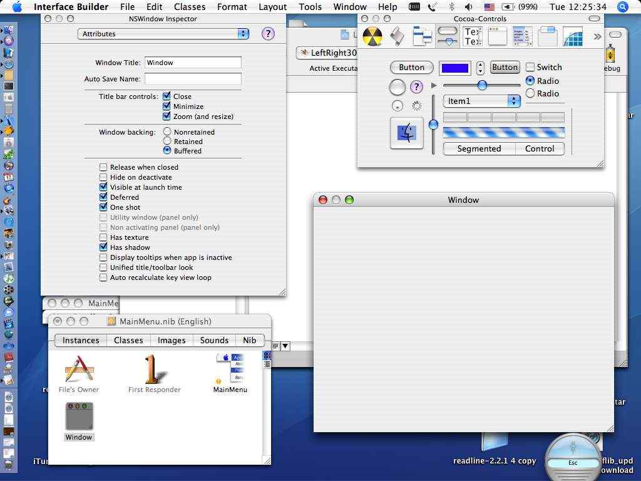Click the square bevel Button in palette
Image resolution: width=641 pixels, height=481 pixels.
click(x=505, y=67)
